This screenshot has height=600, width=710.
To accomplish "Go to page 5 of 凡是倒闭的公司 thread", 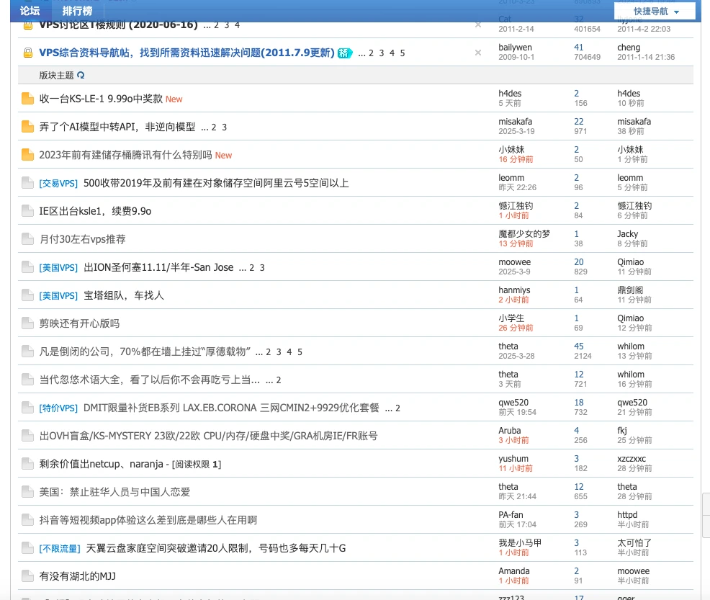I will point(300,352).
